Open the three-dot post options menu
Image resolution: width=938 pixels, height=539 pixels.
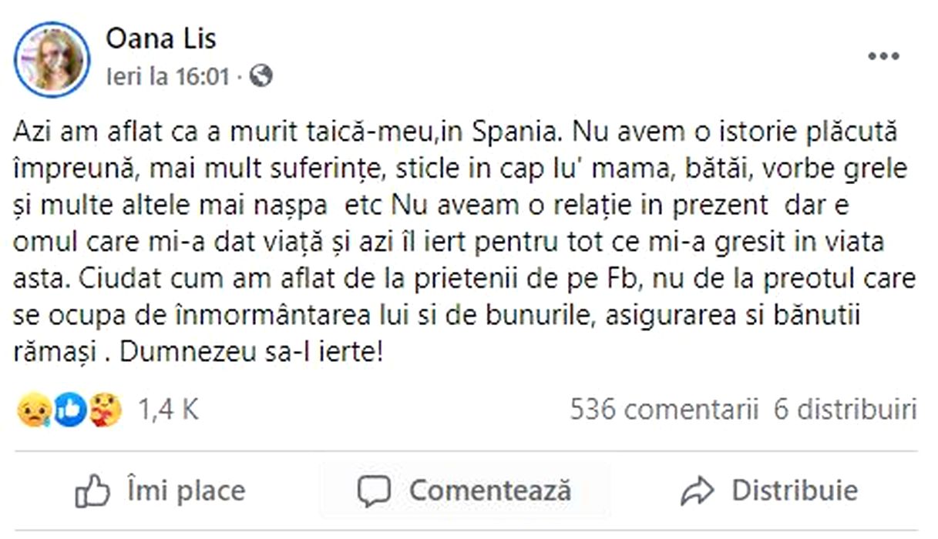pos(883,56)
